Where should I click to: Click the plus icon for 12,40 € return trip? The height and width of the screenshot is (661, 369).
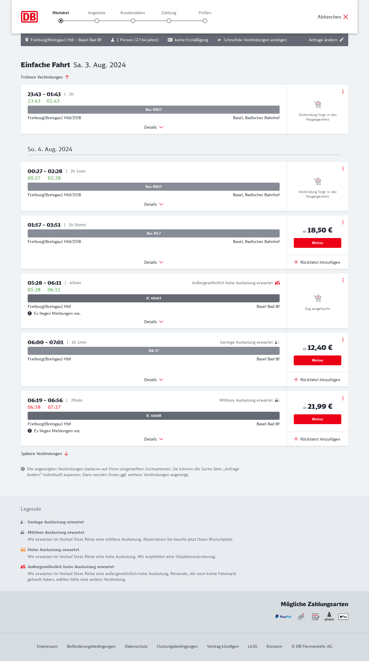coord(296,379)
